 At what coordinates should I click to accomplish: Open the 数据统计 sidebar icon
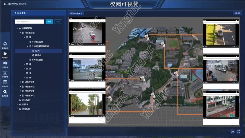click(x=5, y=44)
